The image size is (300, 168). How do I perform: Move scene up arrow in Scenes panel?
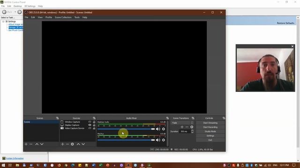point(37,144)
